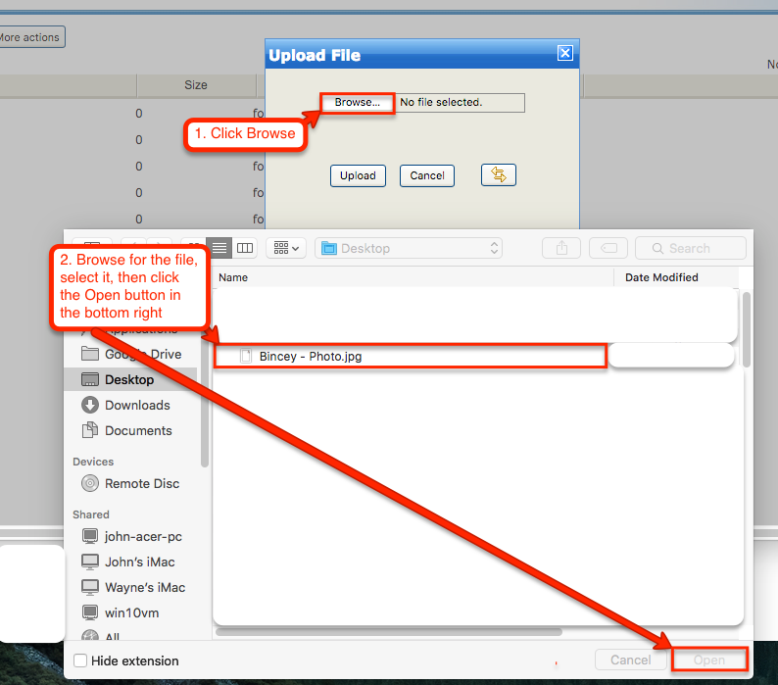Click the yellow arrows swap icon
778x685 pixels.
pos(499,174)
